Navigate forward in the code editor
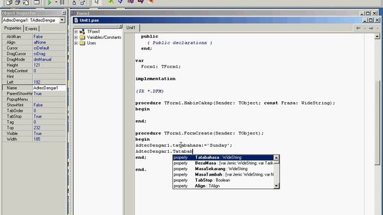 click(371, 28)
